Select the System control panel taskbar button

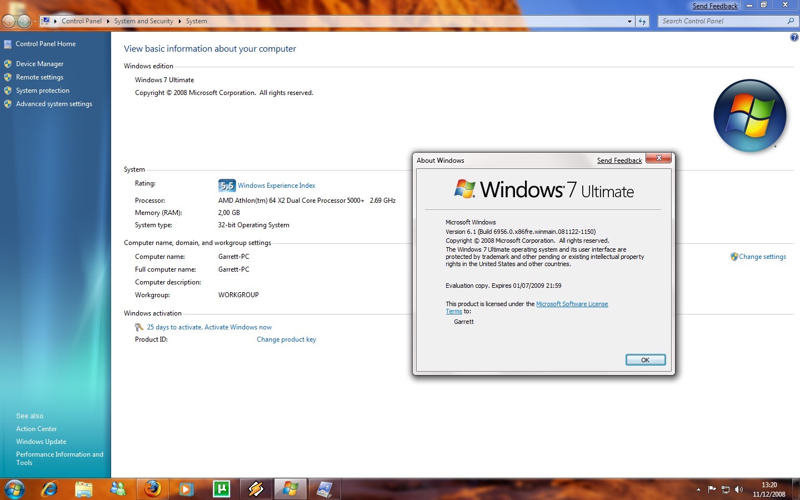[x=324, y=489]
